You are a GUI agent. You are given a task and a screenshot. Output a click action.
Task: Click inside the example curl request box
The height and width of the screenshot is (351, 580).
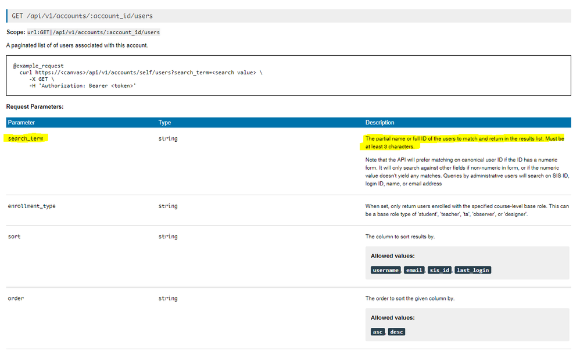coord(288,76)
